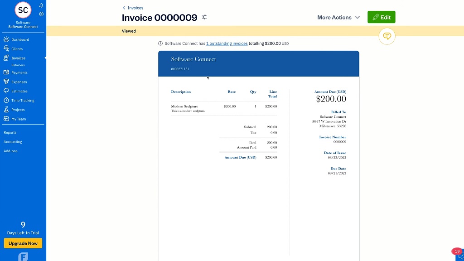Click the Viewed status label

pos(129,31)
